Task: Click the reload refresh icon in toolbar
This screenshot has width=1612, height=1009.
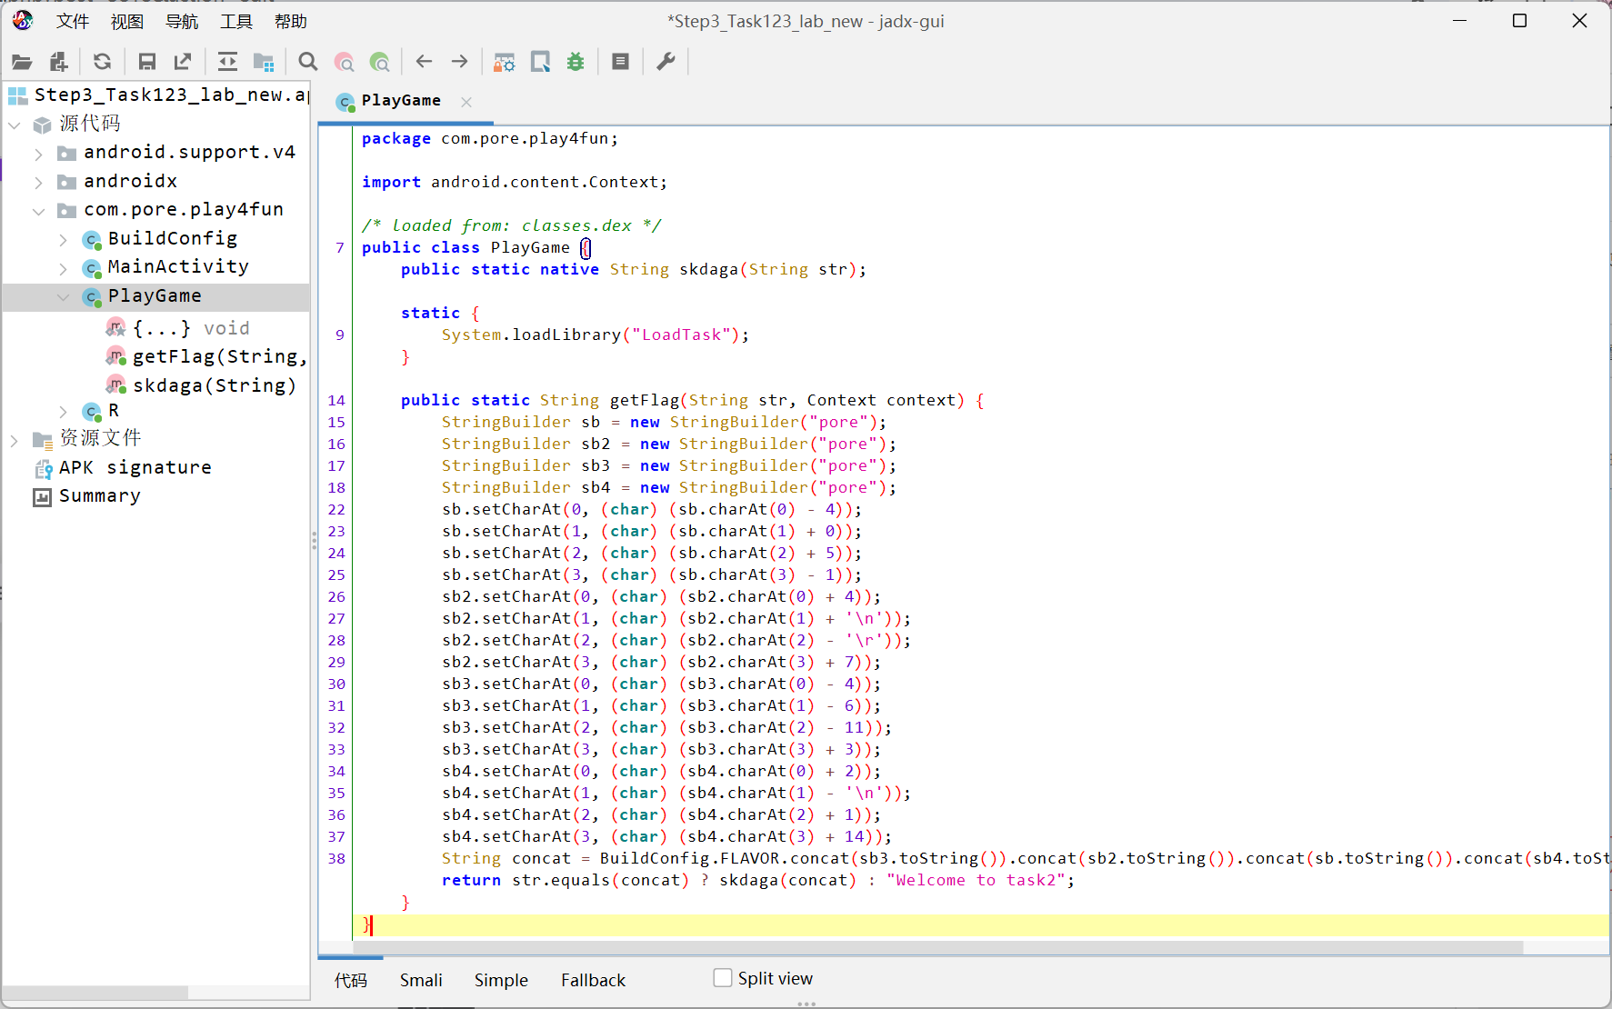Action: [x=102, y=62]
